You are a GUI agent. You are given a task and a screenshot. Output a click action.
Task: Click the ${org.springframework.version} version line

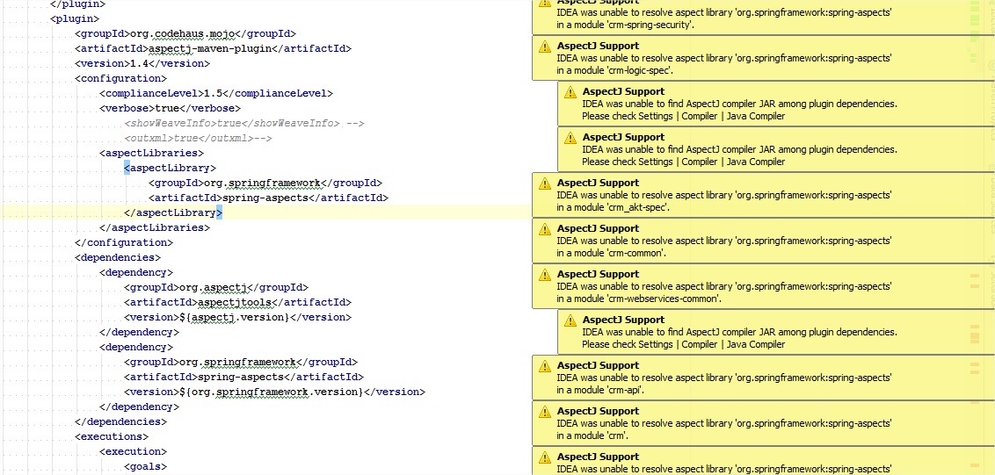275,392
